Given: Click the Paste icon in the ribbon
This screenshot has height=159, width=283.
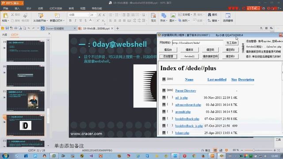Looking at the screenshot, I should [5, 15].
